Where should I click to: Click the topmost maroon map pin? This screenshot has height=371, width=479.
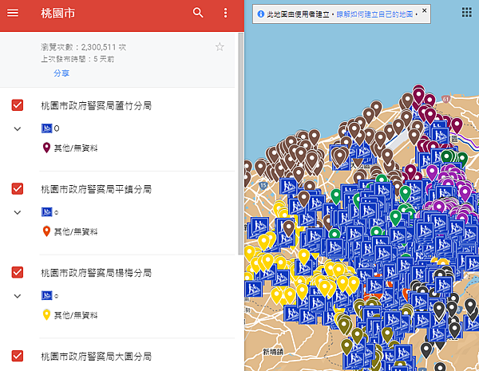pos(418,93)
